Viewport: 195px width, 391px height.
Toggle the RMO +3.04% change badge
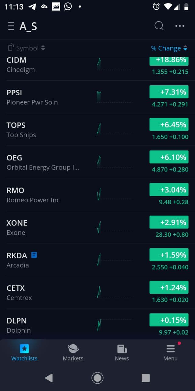(x=169, y=190)
